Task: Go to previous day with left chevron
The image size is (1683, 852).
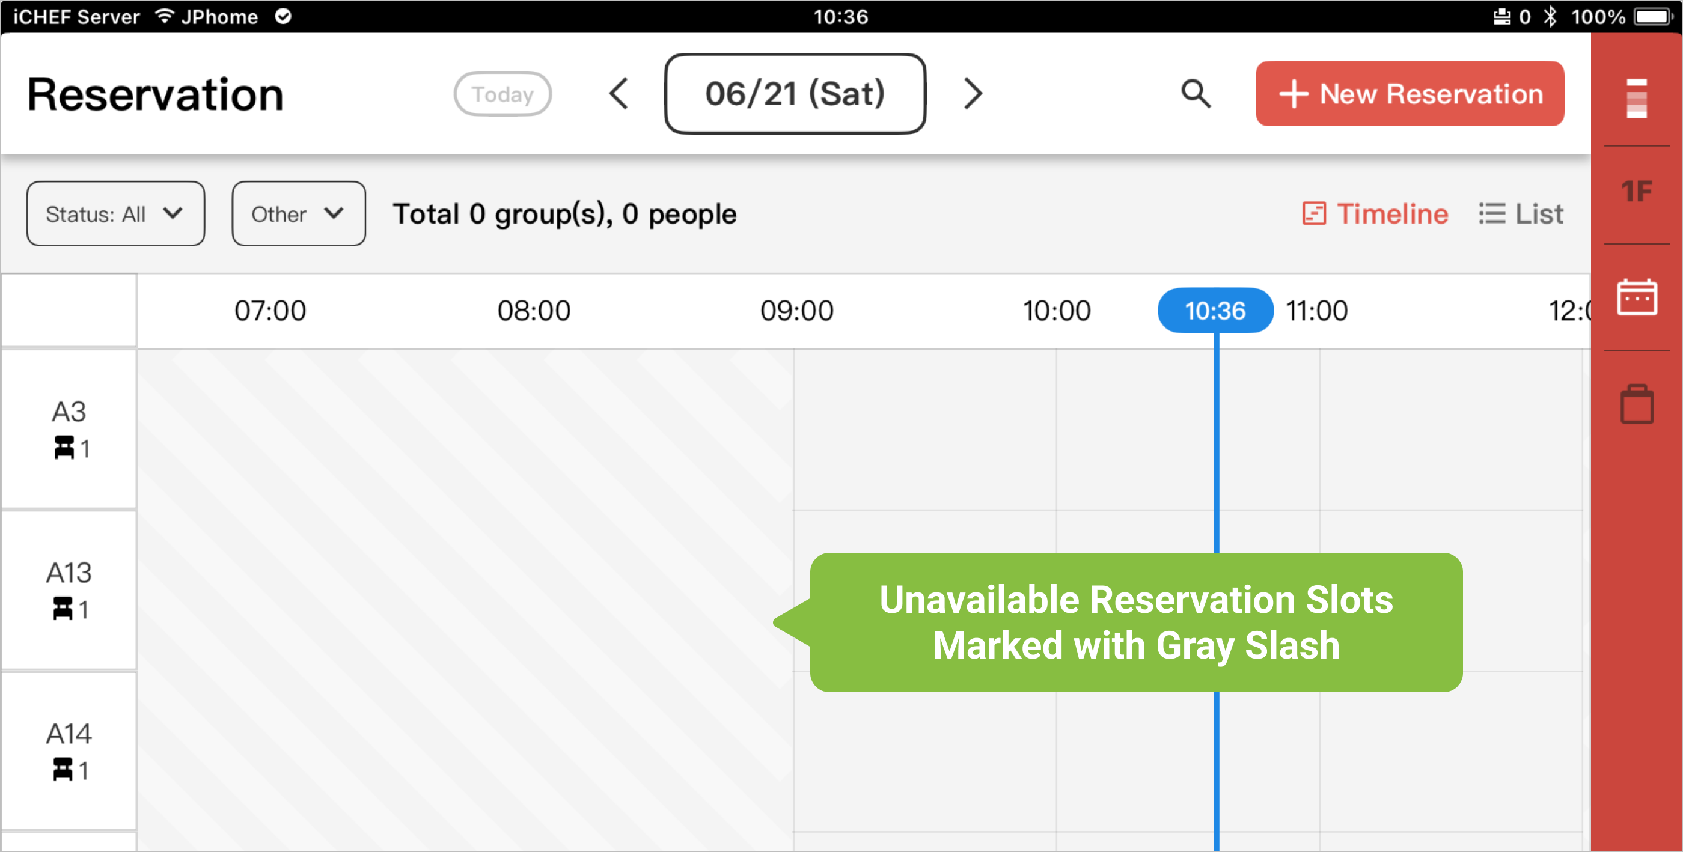Action: (619, 94)
